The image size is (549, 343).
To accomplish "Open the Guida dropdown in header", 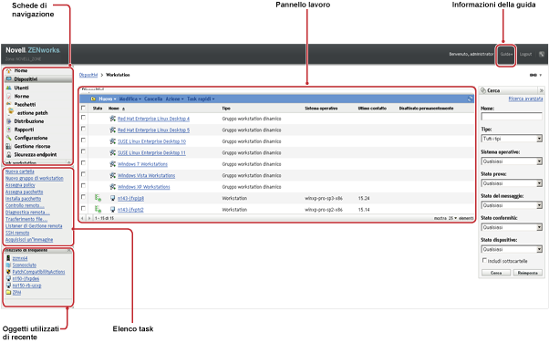I will tap(506, 54).
